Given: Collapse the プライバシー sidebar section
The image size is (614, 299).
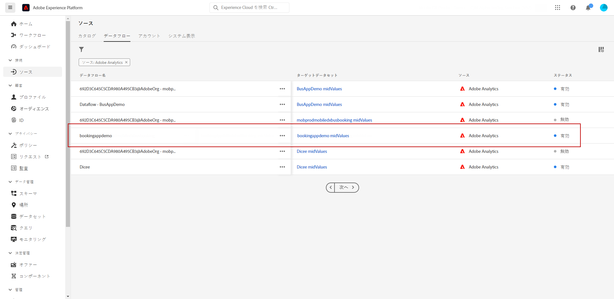Looking at the screenshot, I should point(10,133).
